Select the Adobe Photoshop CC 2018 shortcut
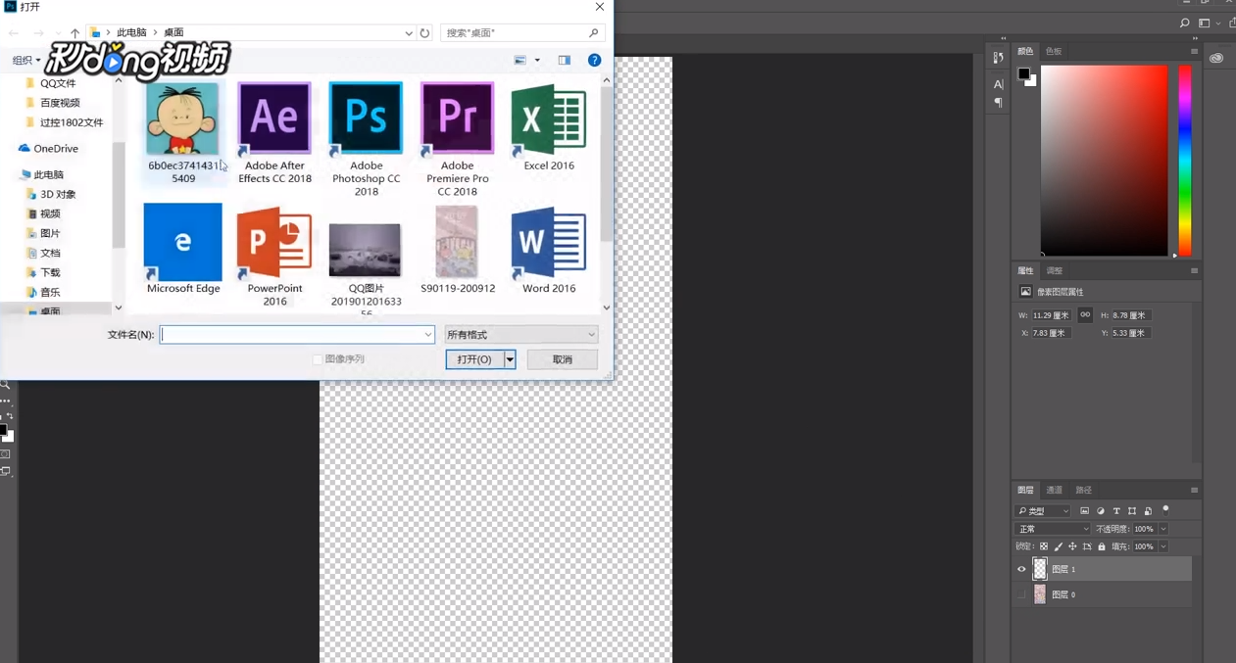This screenshot has height=663, width=1236. point(366,138)
